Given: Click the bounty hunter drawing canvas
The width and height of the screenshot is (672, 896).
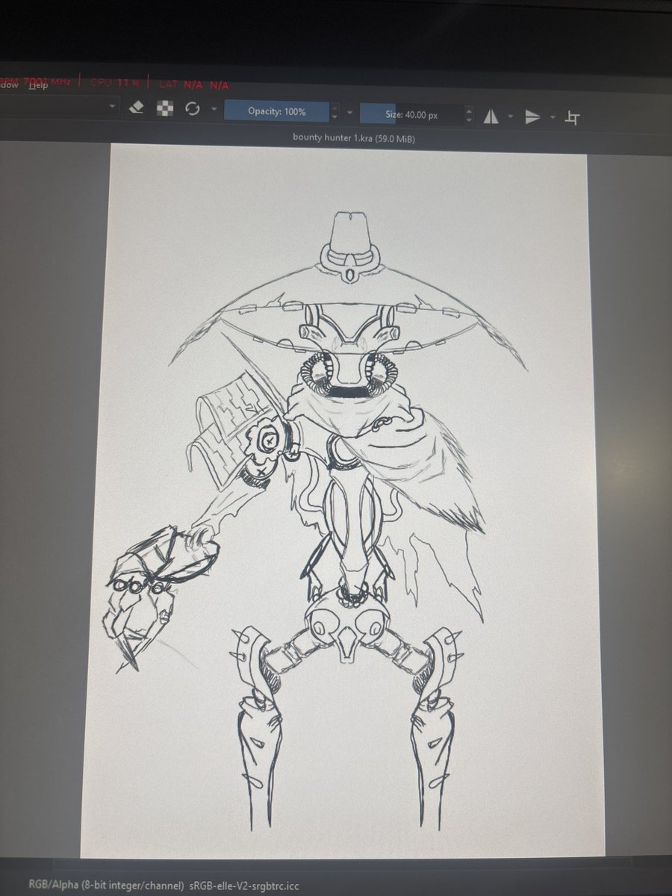Looking at the screenshot, I should 343,500.
